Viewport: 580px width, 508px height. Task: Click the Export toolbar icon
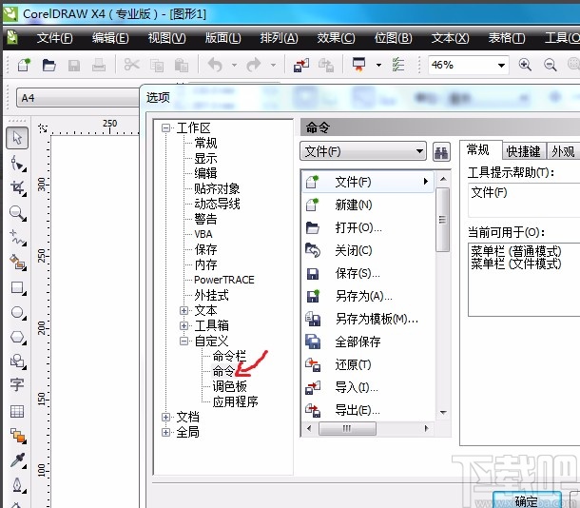click(x=326, y=65)
